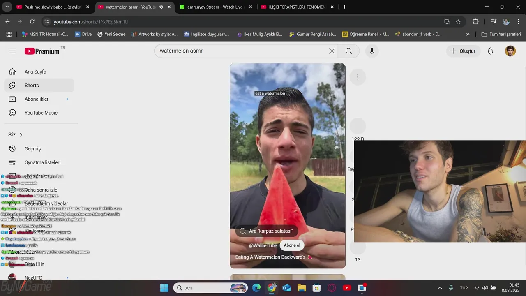Viewport: 526px width, 296px height.
Task: Open the Short's three-dot options menu
Action: click(x=358, y=77)
